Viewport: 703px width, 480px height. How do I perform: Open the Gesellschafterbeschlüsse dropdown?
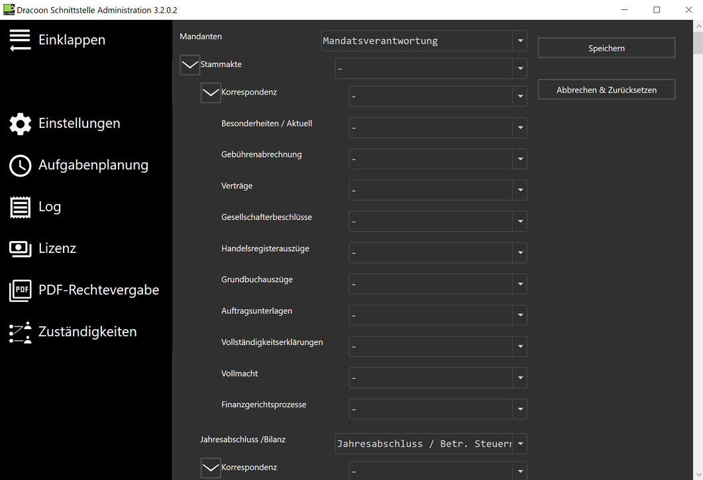click(x=437, y=221)
